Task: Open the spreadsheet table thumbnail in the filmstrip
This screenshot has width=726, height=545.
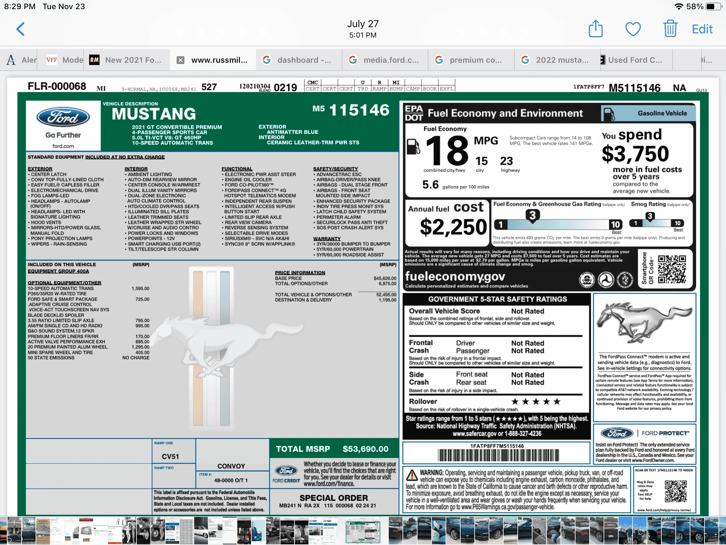Action: click(186, 531)
